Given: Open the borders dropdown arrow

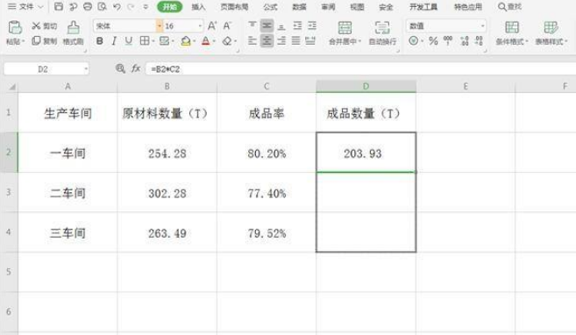Looking at the screenshot, I should pyautogui.click(x=153, y=41).
